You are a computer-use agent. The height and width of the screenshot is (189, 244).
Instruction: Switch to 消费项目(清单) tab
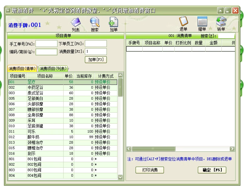point(22,69)
